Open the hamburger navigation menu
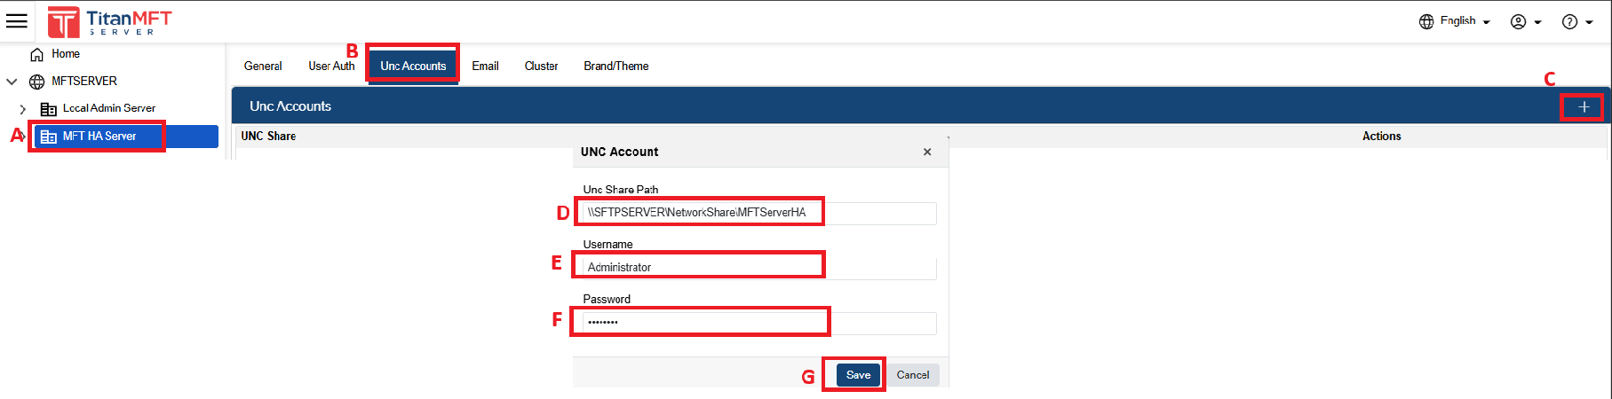 coord(17,20)
